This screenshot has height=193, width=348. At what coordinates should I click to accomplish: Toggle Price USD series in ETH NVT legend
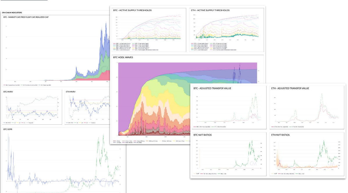(x=300, y=174)
